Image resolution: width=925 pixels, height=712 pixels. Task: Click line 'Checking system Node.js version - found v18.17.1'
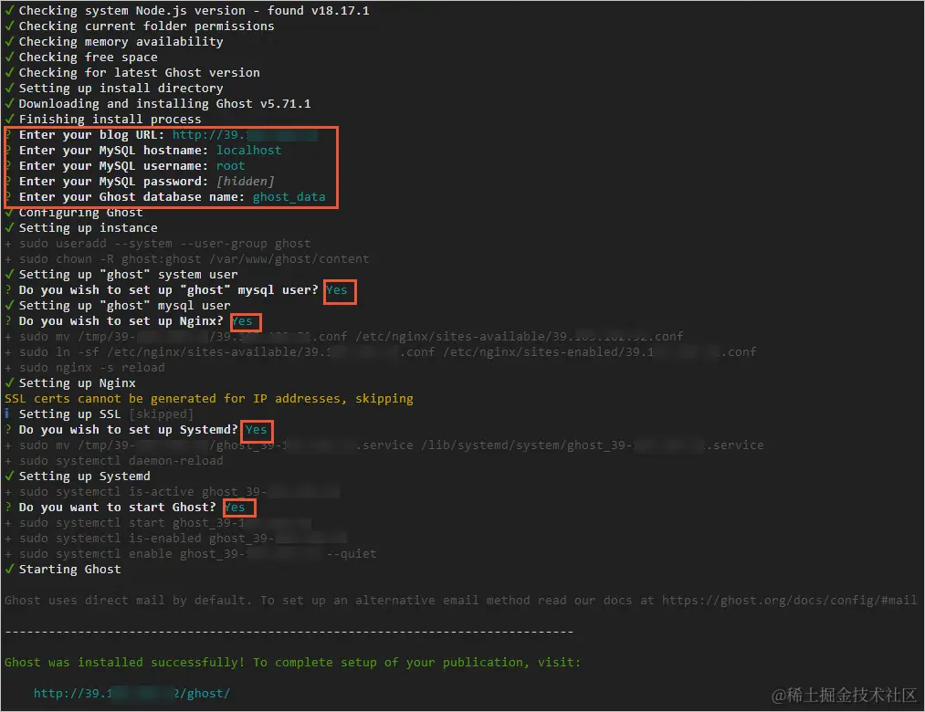pyautogui.click(x=186, y=11)
